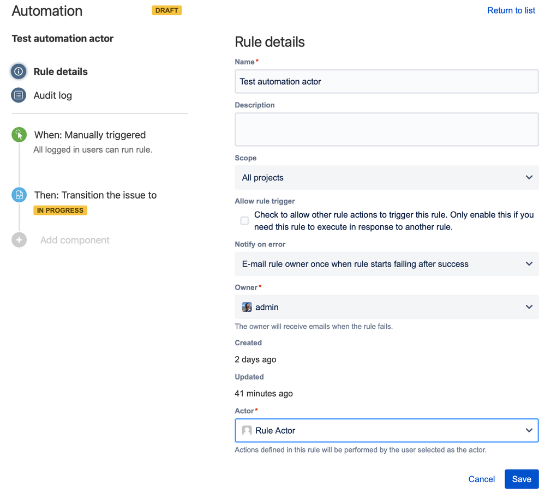Click the Rule Actor avatar icon
Screen dimensions: 545x493
pos(247,430)
